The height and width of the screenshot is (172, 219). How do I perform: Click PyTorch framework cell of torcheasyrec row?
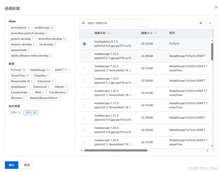tap(174, 44)
